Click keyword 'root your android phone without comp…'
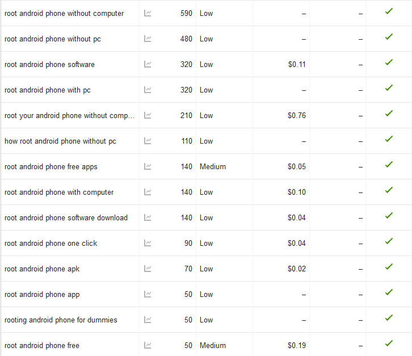Image resolution: width=412 pixels, height=356 pixels. coord(69,115)
